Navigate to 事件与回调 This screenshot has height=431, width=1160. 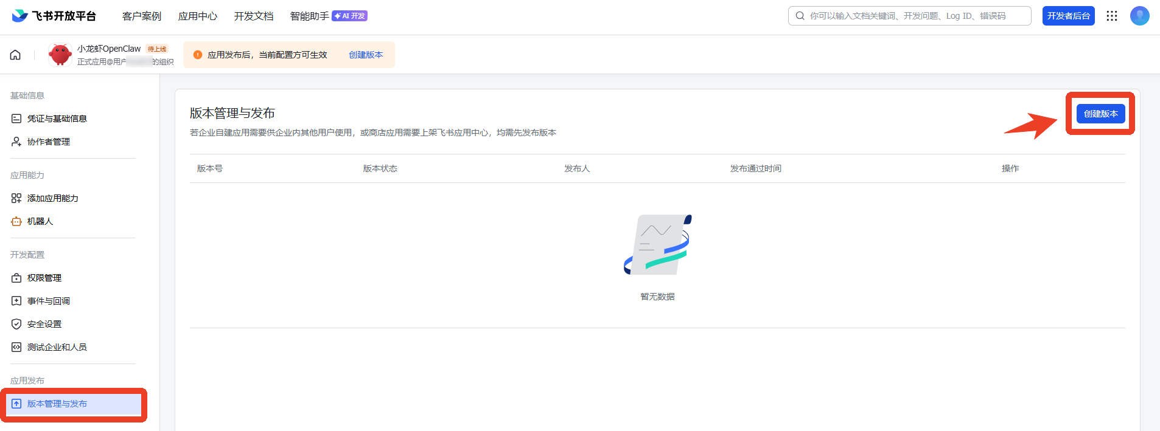pyautogui.click(x=48, y=301)
